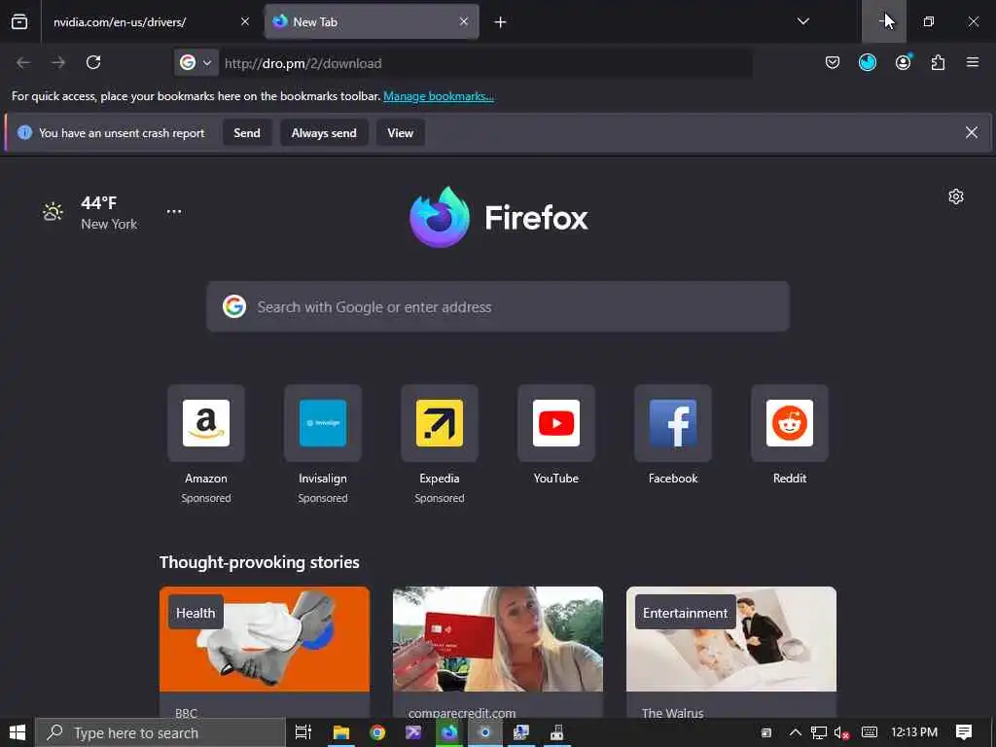Go forward with the forward arrow
This screenshot has height=747, width=996.
58,62
